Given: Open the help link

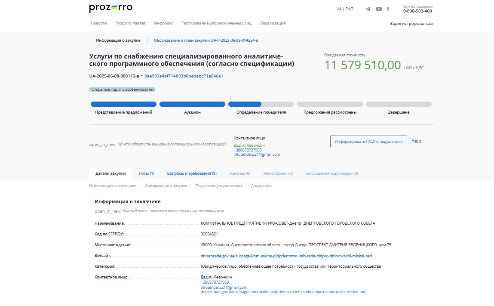Looking at the screenshot, I should 416,141.
